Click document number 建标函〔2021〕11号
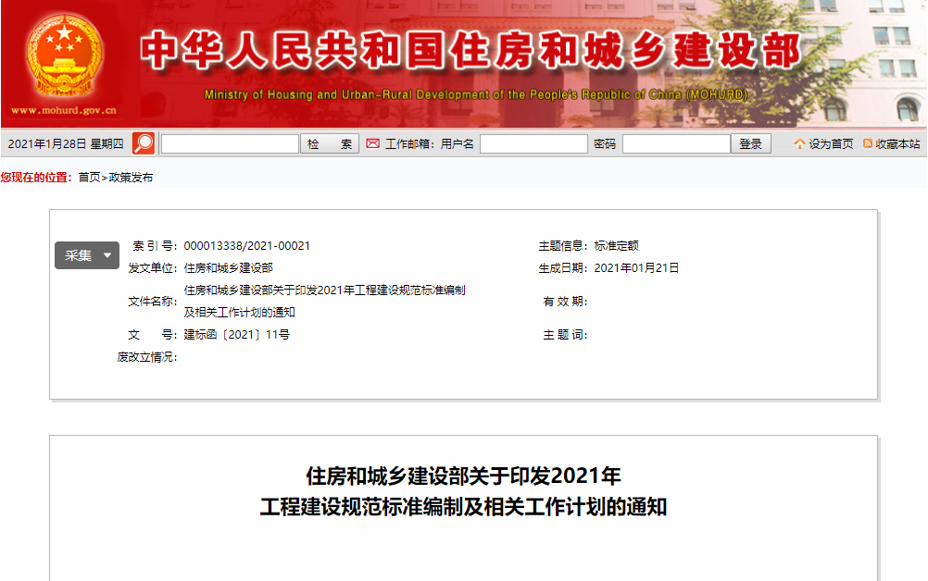928x581 pixels. tap(237, 335)
